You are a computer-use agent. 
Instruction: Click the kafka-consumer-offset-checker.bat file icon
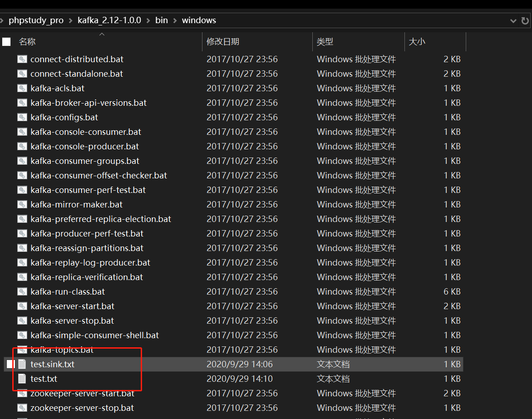(x=22, y=176)
